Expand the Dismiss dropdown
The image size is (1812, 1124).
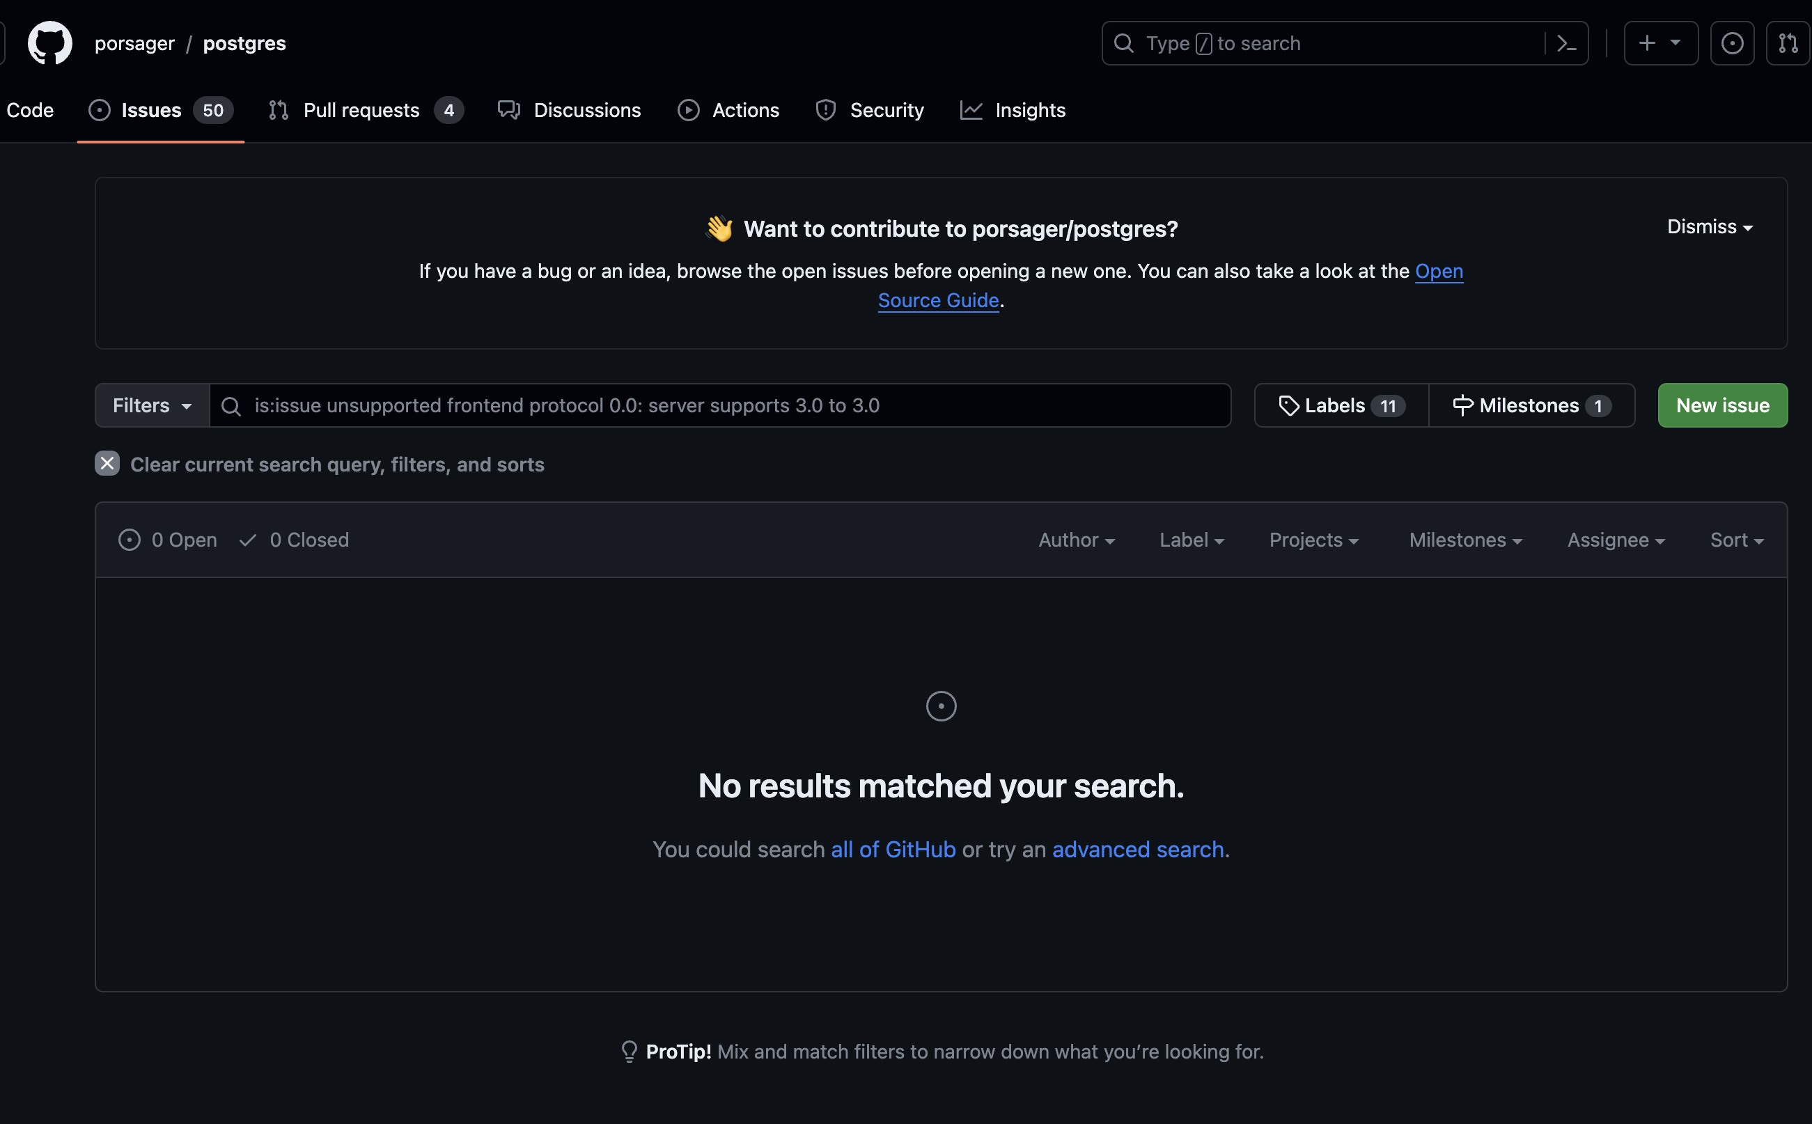coord(1710,227)
